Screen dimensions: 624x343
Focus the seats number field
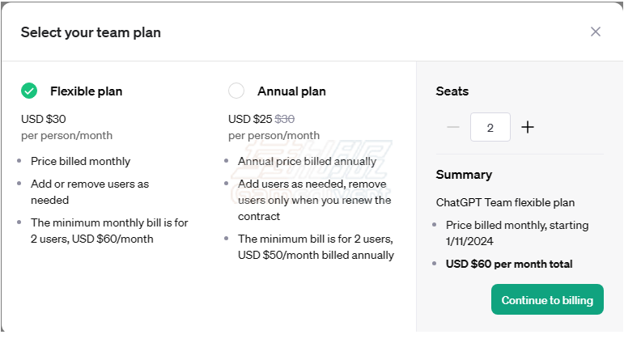pyautogui.click(x=490, y=127)
